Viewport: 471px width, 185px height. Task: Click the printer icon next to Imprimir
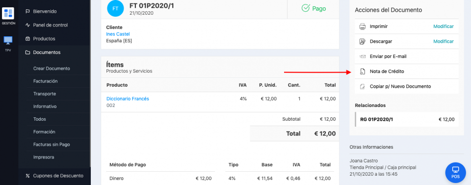362,26
